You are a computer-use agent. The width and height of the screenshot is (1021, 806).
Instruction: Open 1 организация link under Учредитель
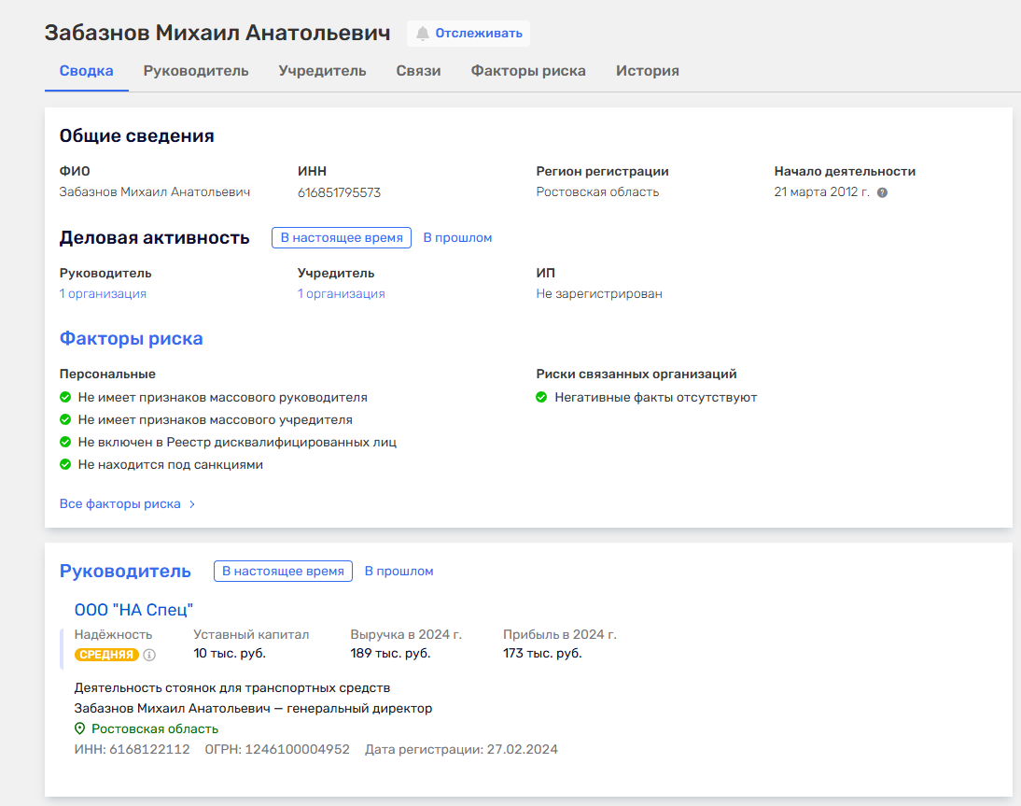coord(341,294)
